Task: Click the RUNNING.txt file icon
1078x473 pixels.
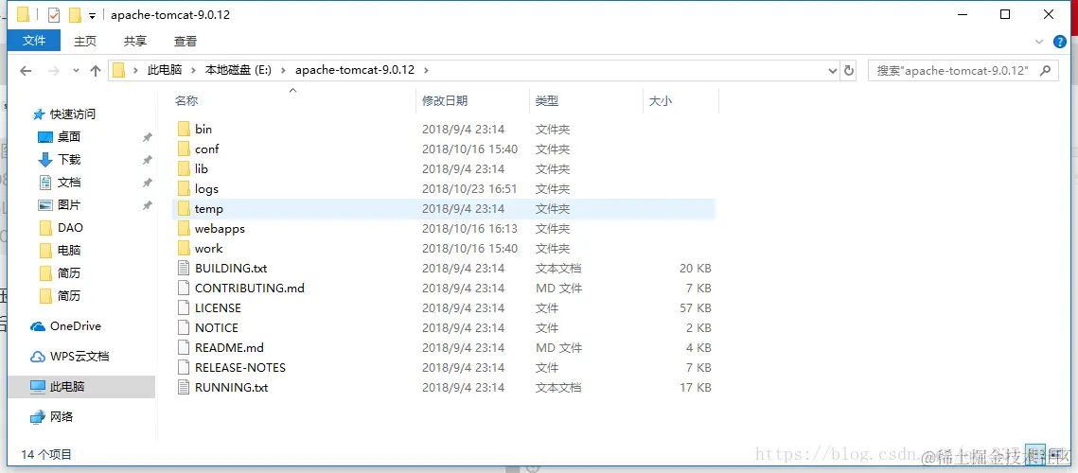Action: tap(183, 388)
